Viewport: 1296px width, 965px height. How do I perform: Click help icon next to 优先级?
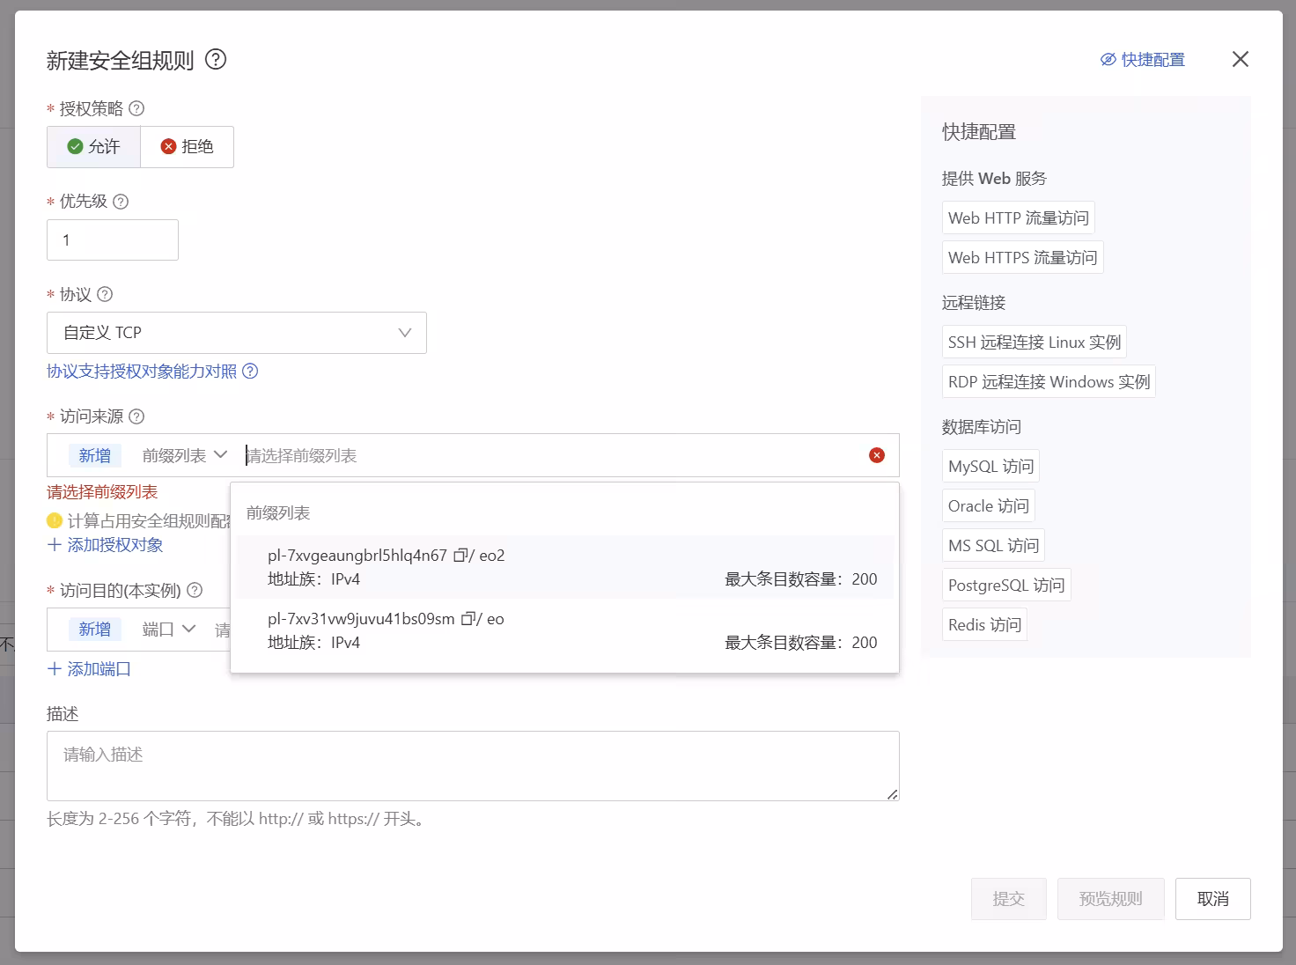point(121,202)
